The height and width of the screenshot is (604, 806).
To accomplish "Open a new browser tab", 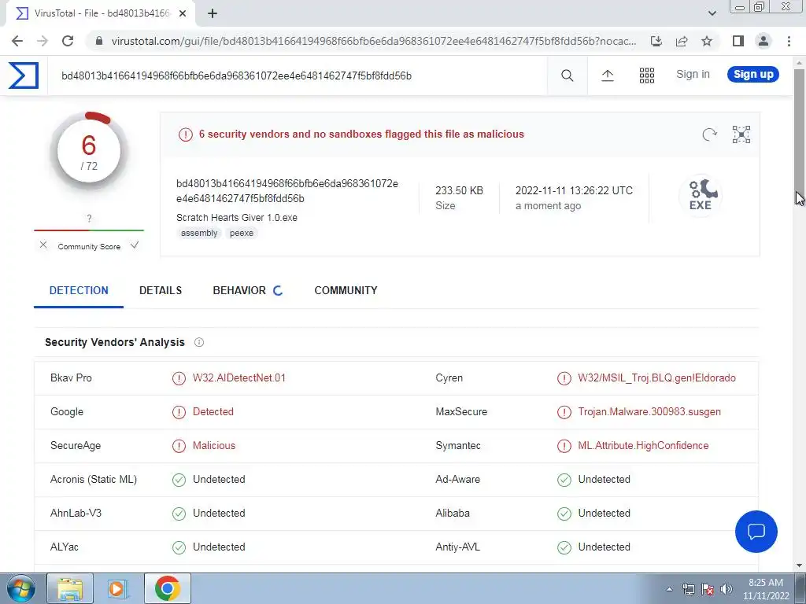I will coord(213,13).
